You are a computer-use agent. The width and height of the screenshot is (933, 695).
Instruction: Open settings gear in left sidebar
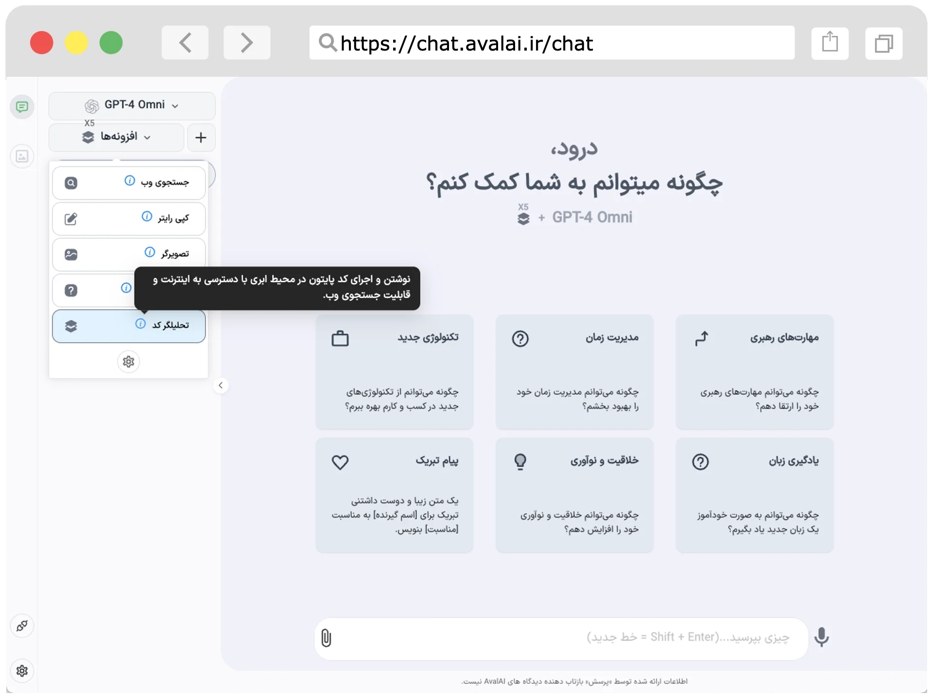(x=22, y=671)
